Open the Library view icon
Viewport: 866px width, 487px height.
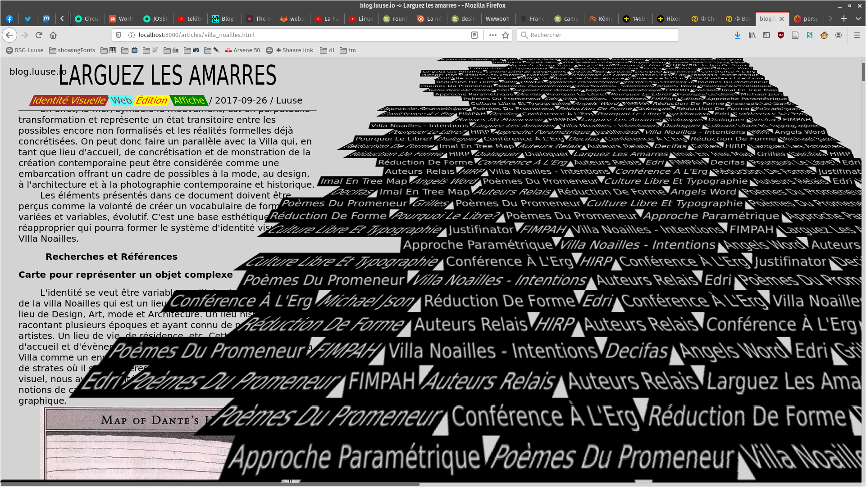[752, 35]
